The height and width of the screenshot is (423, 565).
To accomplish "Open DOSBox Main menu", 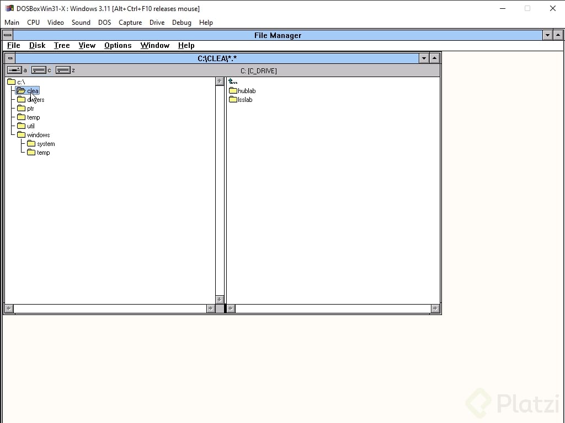I will tap(12, 22).
